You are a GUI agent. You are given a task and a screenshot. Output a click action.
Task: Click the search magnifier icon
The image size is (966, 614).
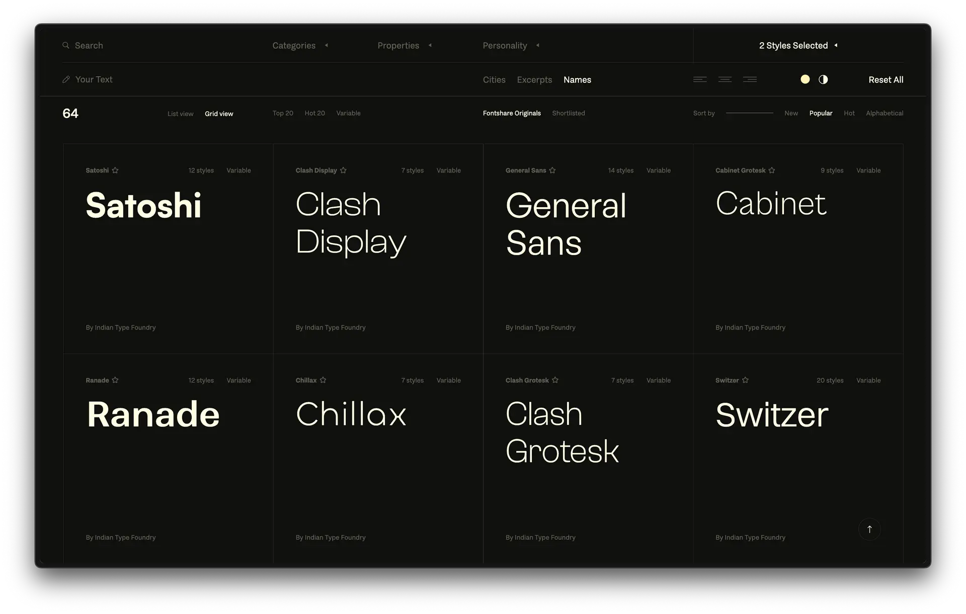(x=66, y=45)
